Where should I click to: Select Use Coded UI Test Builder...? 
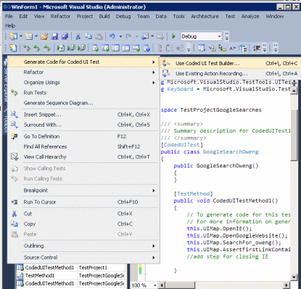[x=230, y=63]
